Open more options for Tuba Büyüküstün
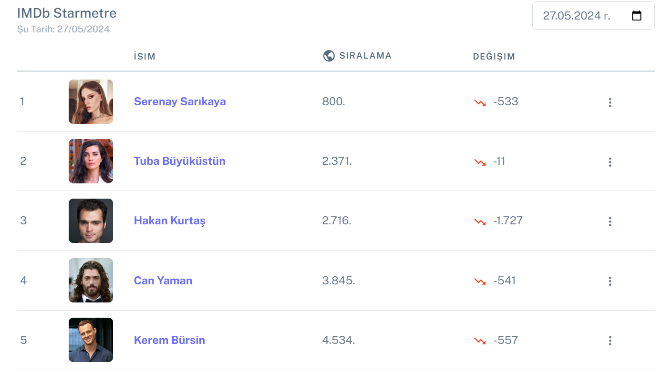 [610, 162]
